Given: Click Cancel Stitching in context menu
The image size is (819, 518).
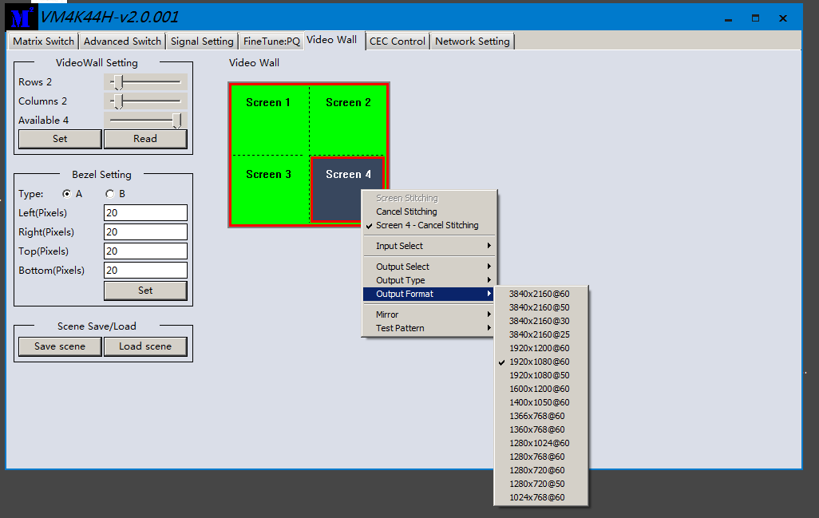Looking at the screenshot, I should [x=406, y=212].
